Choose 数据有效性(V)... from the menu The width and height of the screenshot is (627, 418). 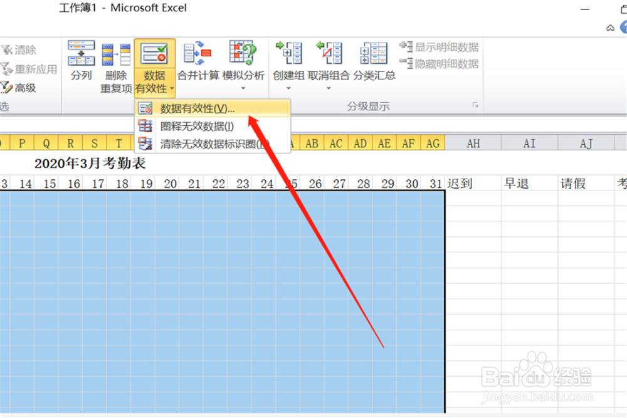pyautogui.click(x=213, y=108)
